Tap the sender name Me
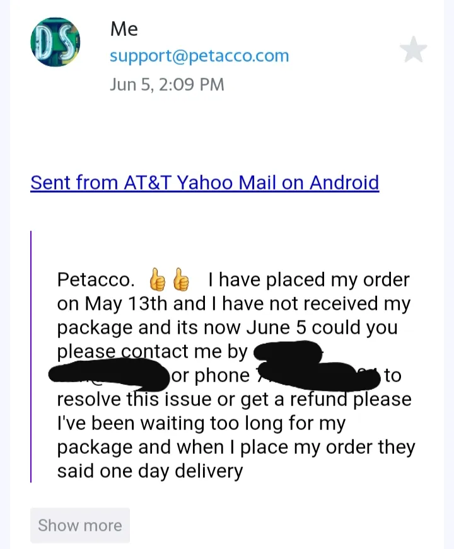Screen dimensions: 454x549 point(124,29)
